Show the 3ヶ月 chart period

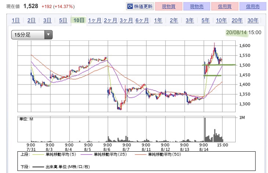pos(126,20)
